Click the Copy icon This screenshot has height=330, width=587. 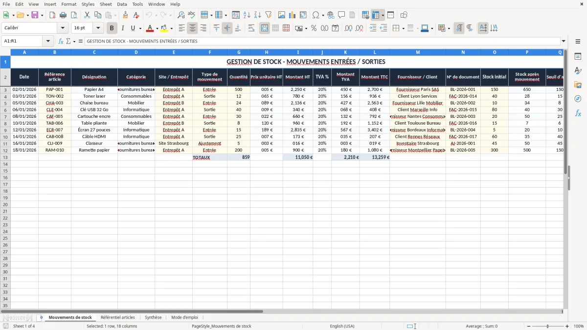[98, 15]
